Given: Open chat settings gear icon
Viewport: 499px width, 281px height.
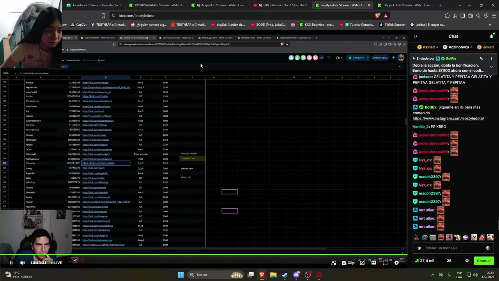Looking at the screenshot, I should click(467, 261).
